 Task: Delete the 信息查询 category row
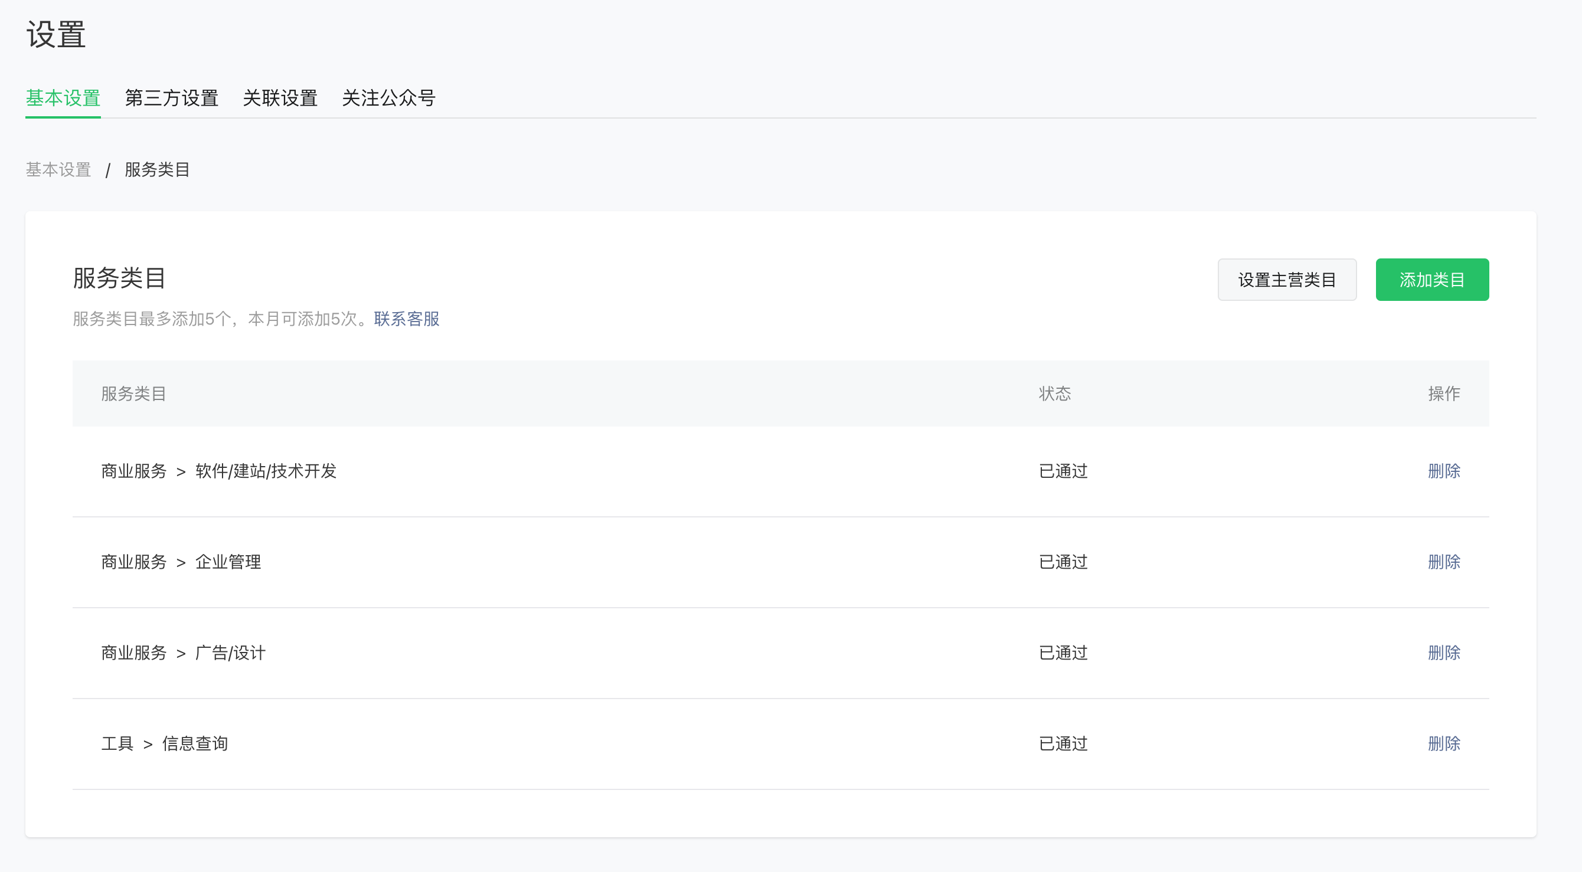tap(1444, 744)
